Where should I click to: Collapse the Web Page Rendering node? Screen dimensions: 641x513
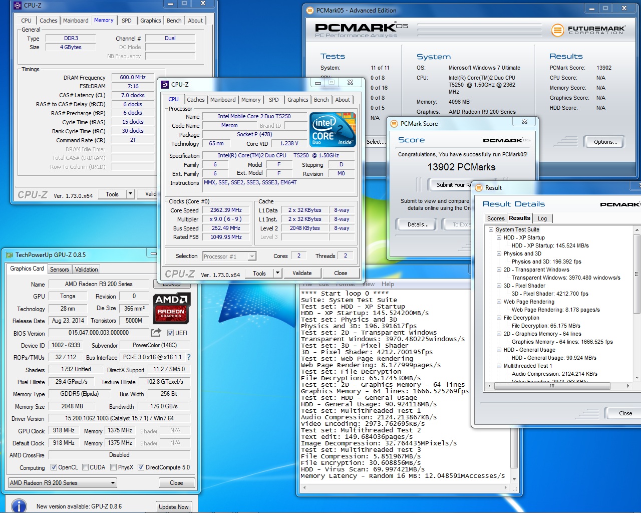point(499,302)
